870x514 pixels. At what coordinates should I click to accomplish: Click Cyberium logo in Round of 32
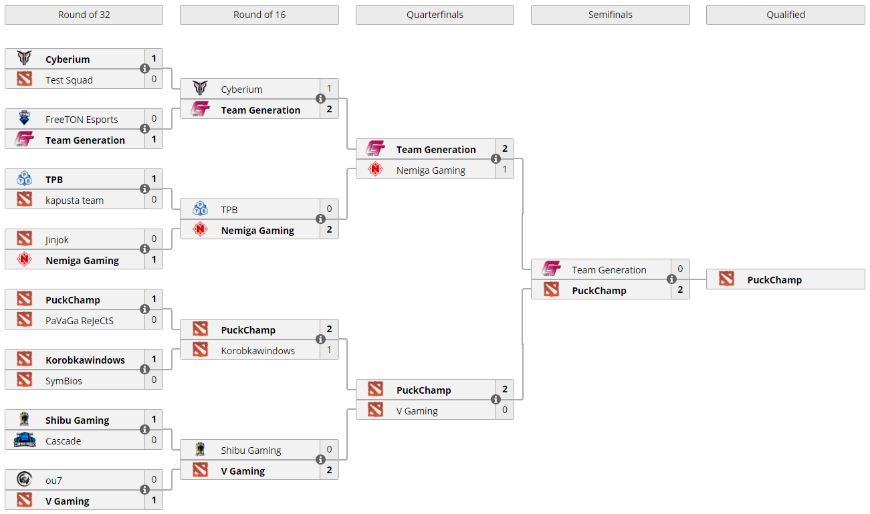(x=25, y=59)
